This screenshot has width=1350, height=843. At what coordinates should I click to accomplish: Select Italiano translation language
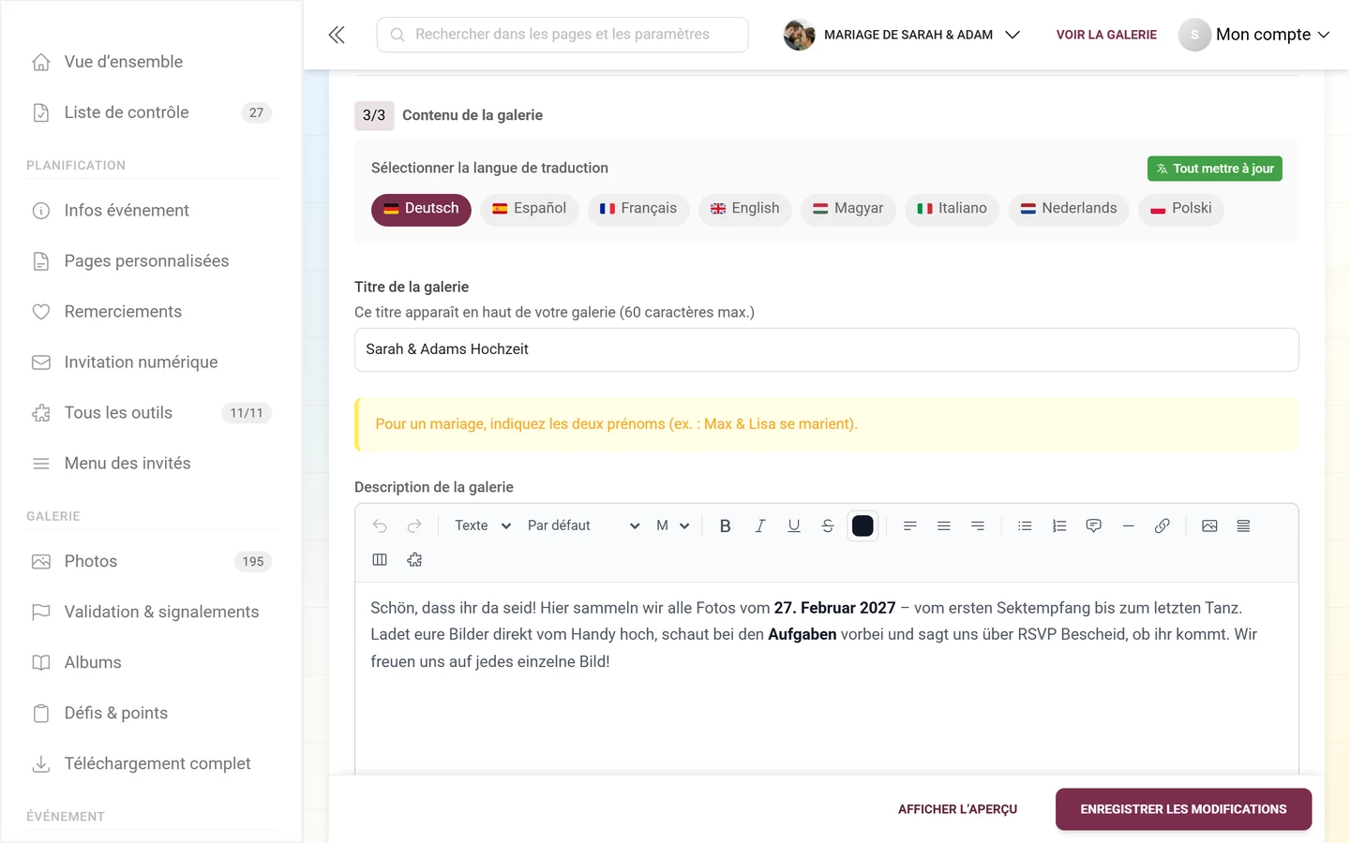[952, 210]
